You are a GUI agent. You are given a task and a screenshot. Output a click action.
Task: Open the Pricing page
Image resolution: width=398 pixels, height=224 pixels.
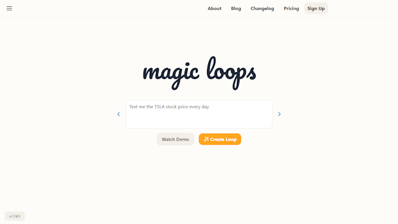[291, 8]
